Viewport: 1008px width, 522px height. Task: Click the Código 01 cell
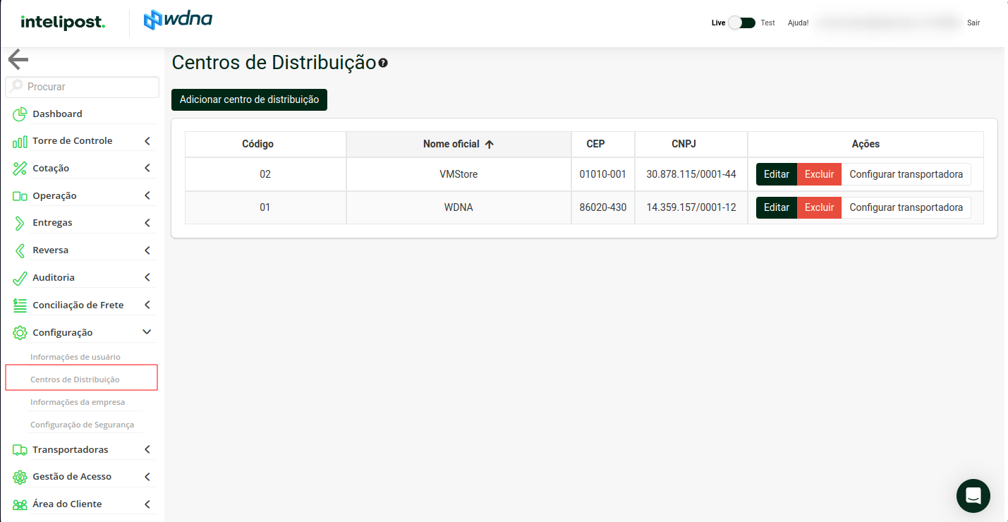[x=265, y=207]
